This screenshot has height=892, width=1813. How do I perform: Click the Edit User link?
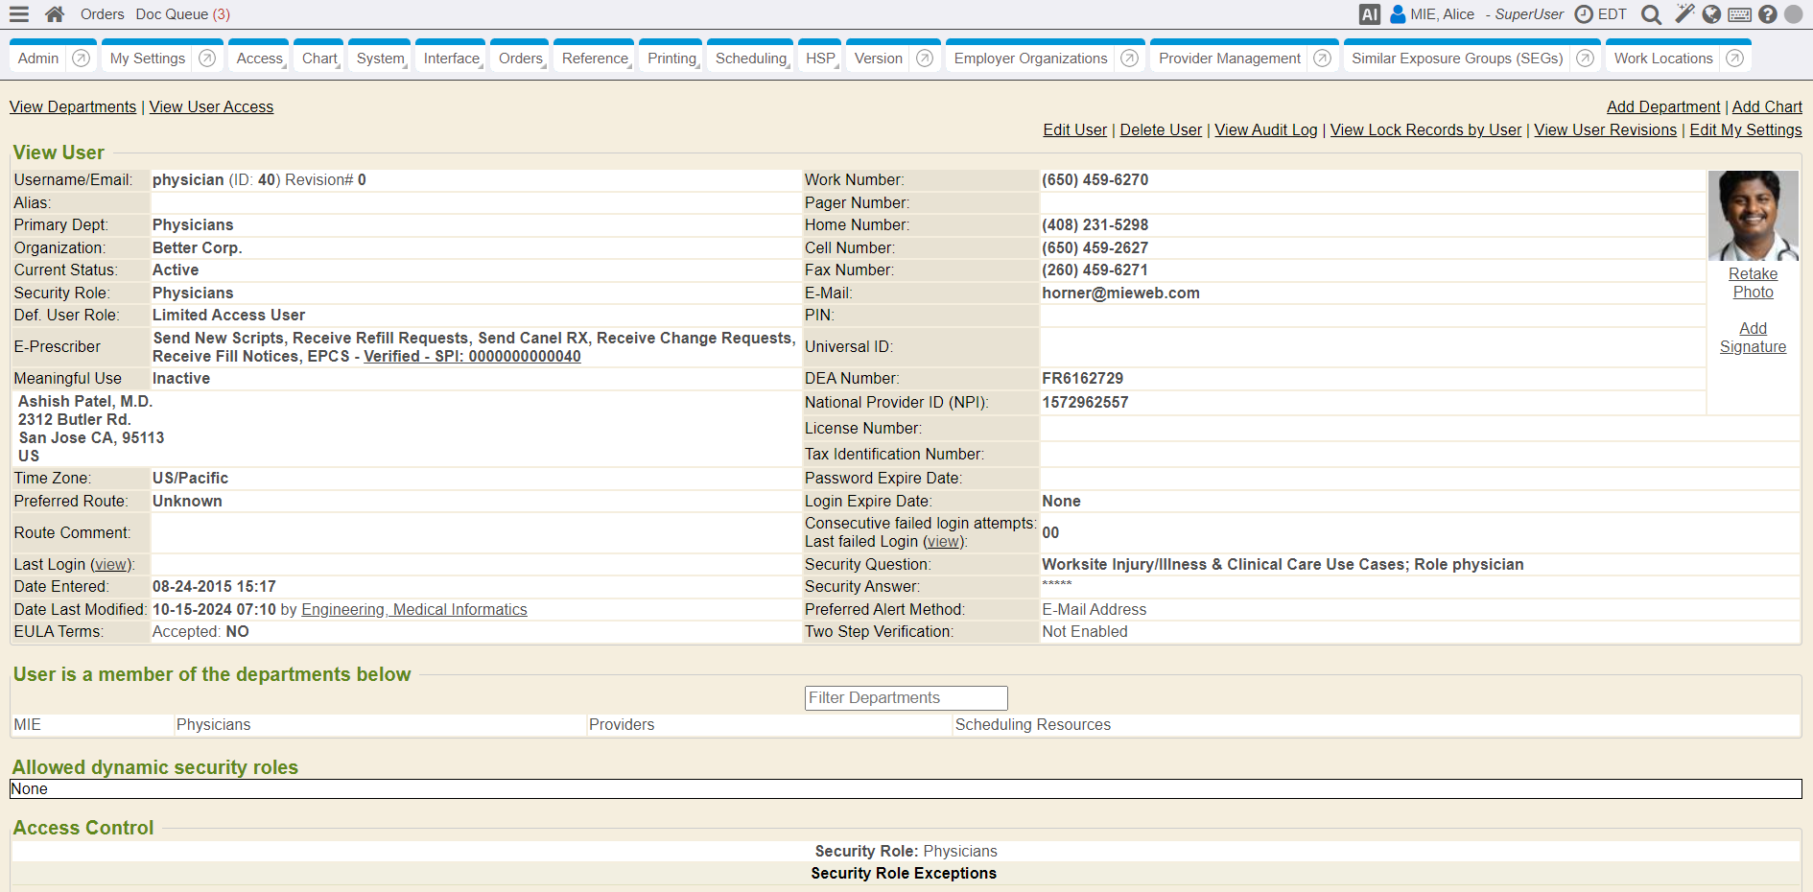click(x=1074, y=130)
